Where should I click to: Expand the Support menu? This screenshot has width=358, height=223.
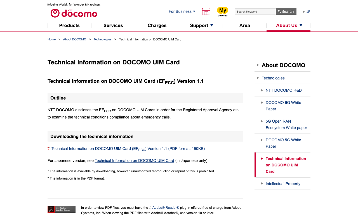[x=201, y=25]
